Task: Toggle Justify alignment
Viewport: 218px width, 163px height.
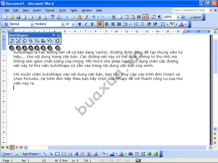Action: tap(119, 24)
